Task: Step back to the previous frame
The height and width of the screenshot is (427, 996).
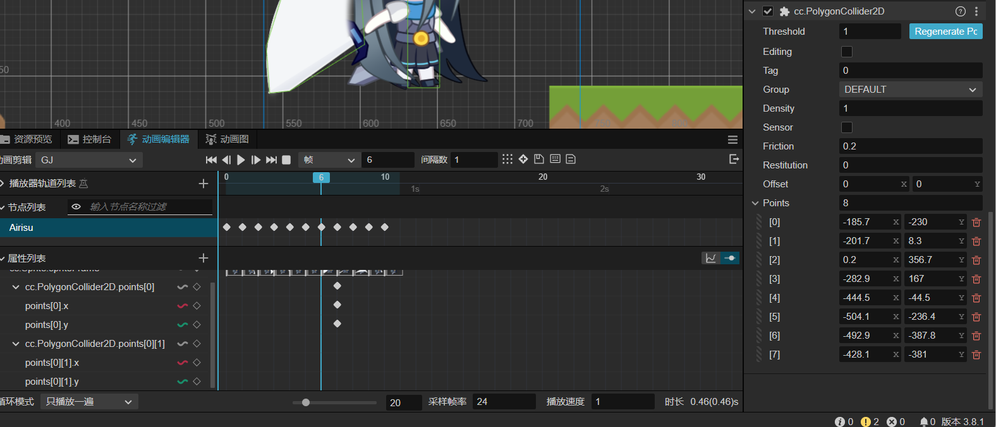Action: click(226, 160)
